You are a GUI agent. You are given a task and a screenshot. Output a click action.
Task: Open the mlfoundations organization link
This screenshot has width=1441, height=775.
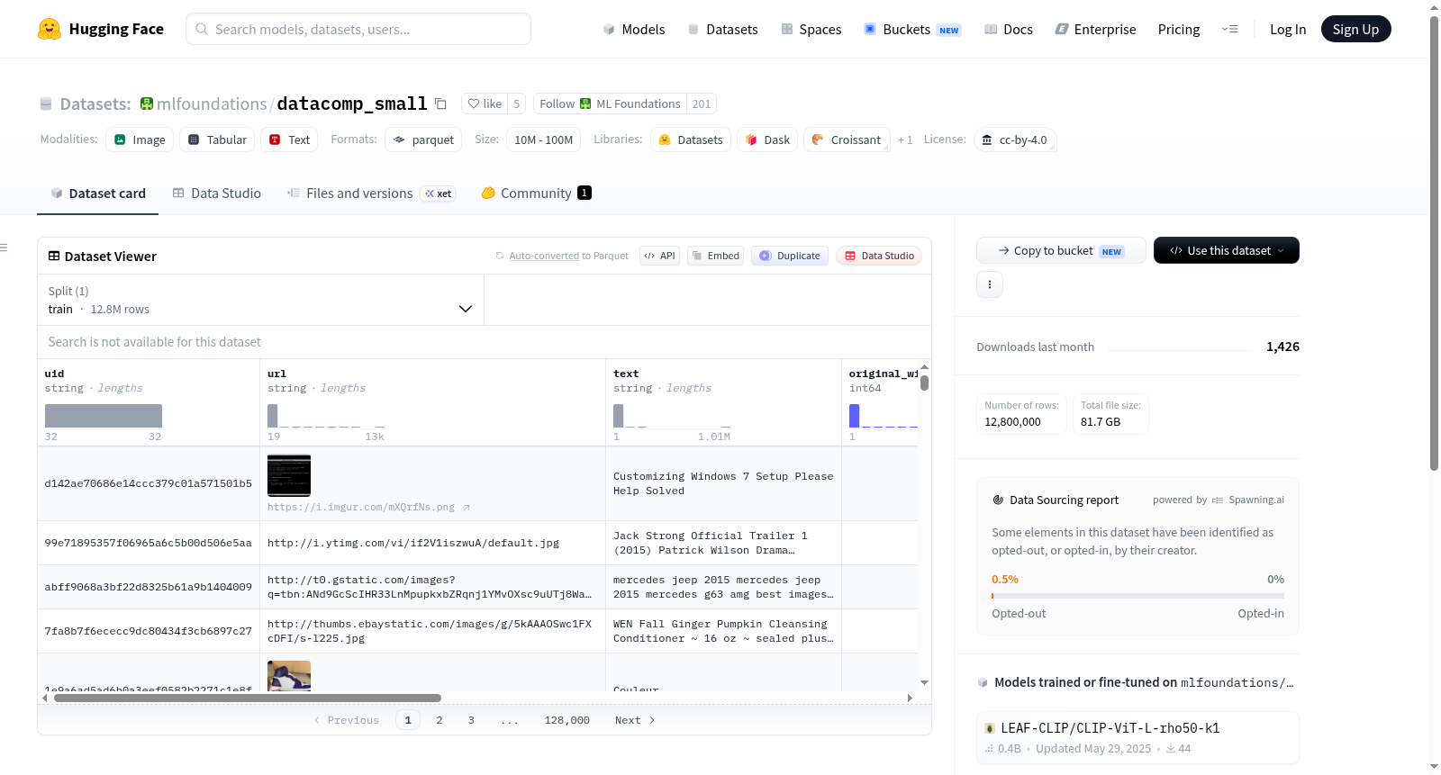point(212,104)
